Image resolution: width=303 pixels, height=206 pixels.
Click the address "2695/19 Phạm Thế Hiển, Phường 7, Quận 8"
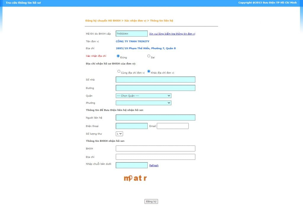[146, 48]
